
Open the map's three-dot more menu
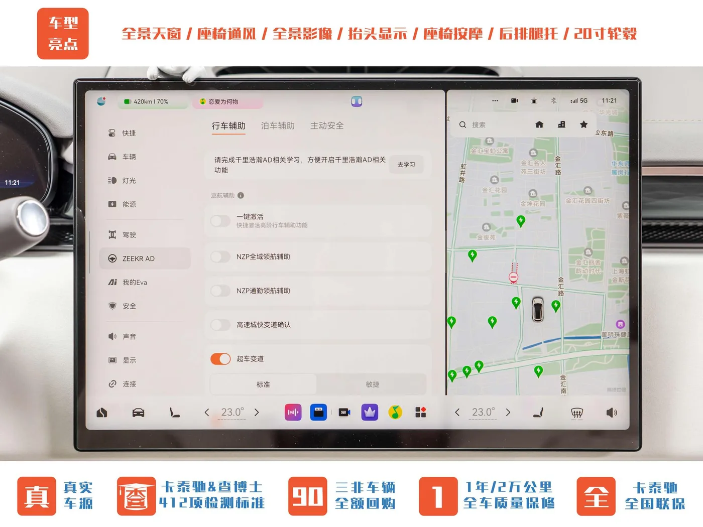pyautogui.click(x=495, y=101)
